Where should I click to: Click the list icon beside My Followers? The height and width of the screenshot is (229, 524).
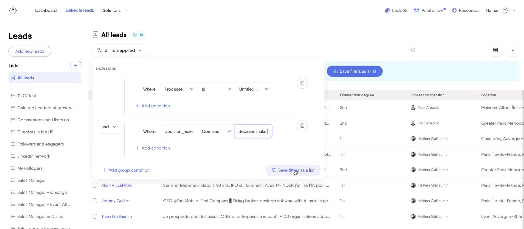coord(13,168)
